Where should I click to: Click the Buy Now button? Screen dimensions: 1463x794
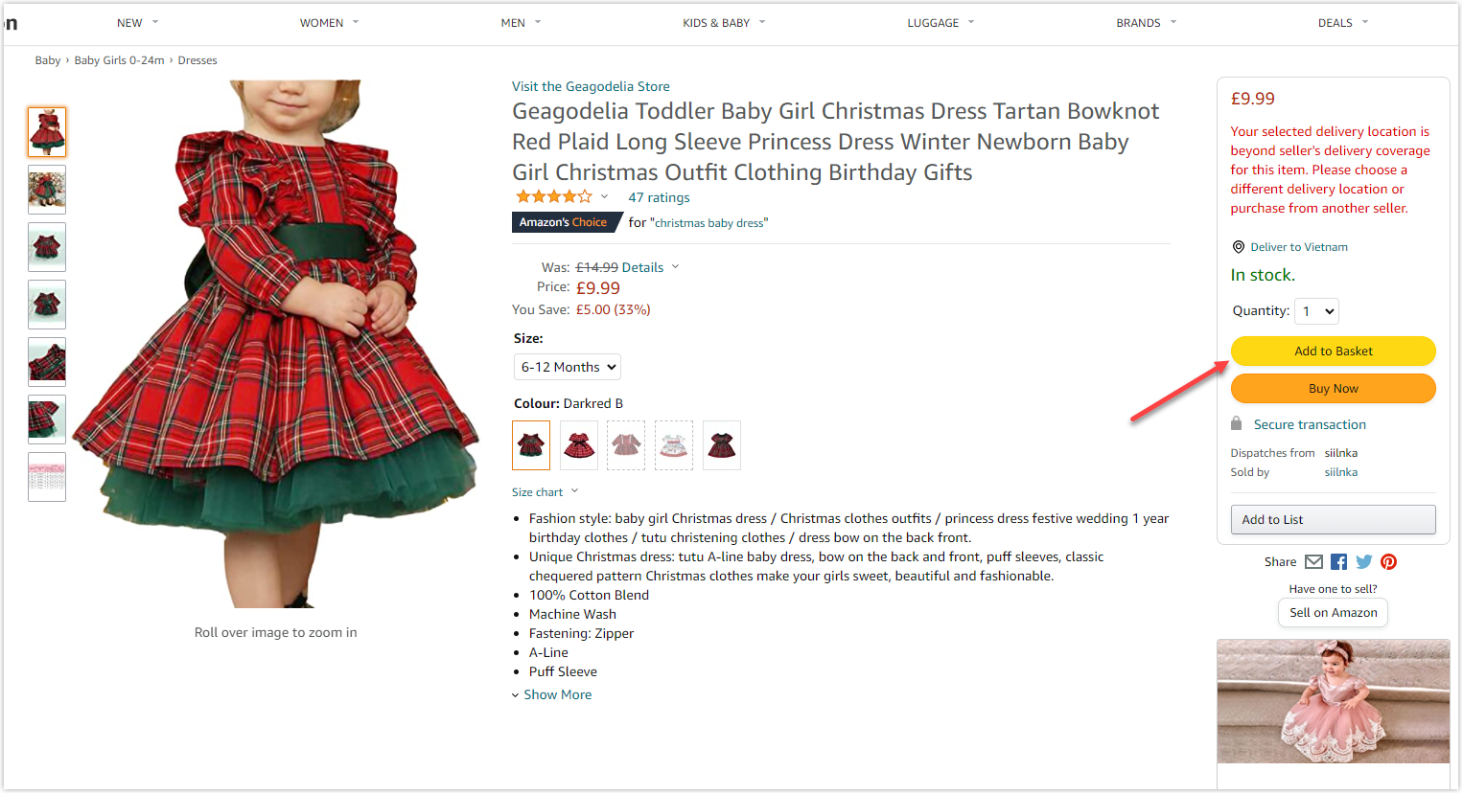tap(1333, 389)
